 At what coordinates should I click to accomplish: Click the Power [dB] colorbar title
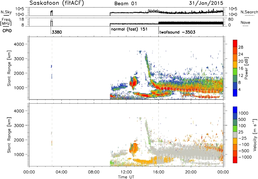246,68
